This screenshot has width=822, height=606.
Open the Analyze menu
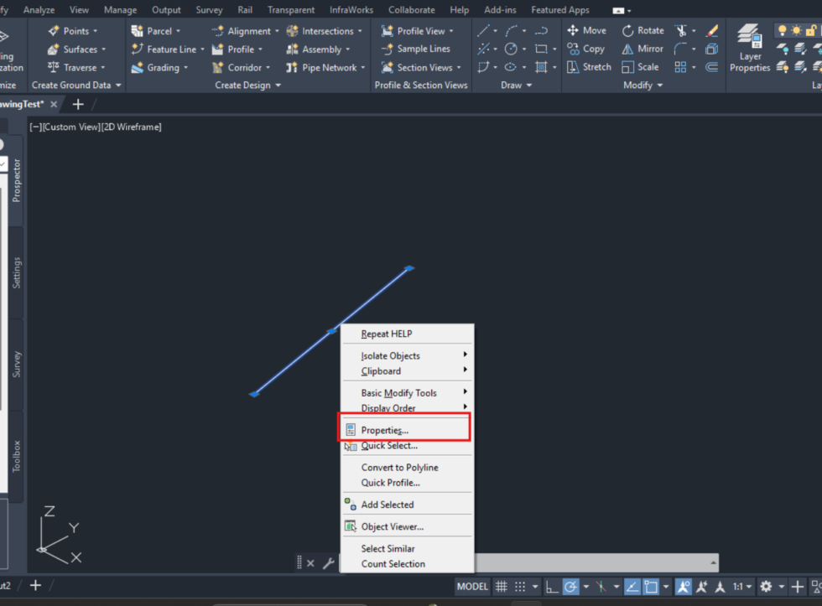[39, 9]
